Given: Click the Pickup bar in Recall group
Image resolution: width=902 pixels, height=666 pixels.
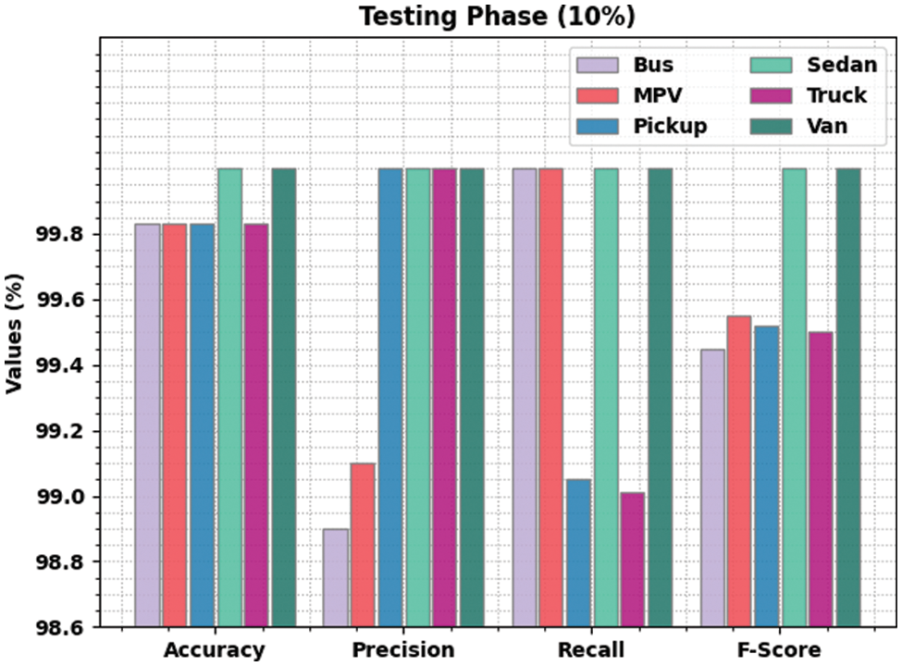Looking at the screenshot, I should [578, 553].
